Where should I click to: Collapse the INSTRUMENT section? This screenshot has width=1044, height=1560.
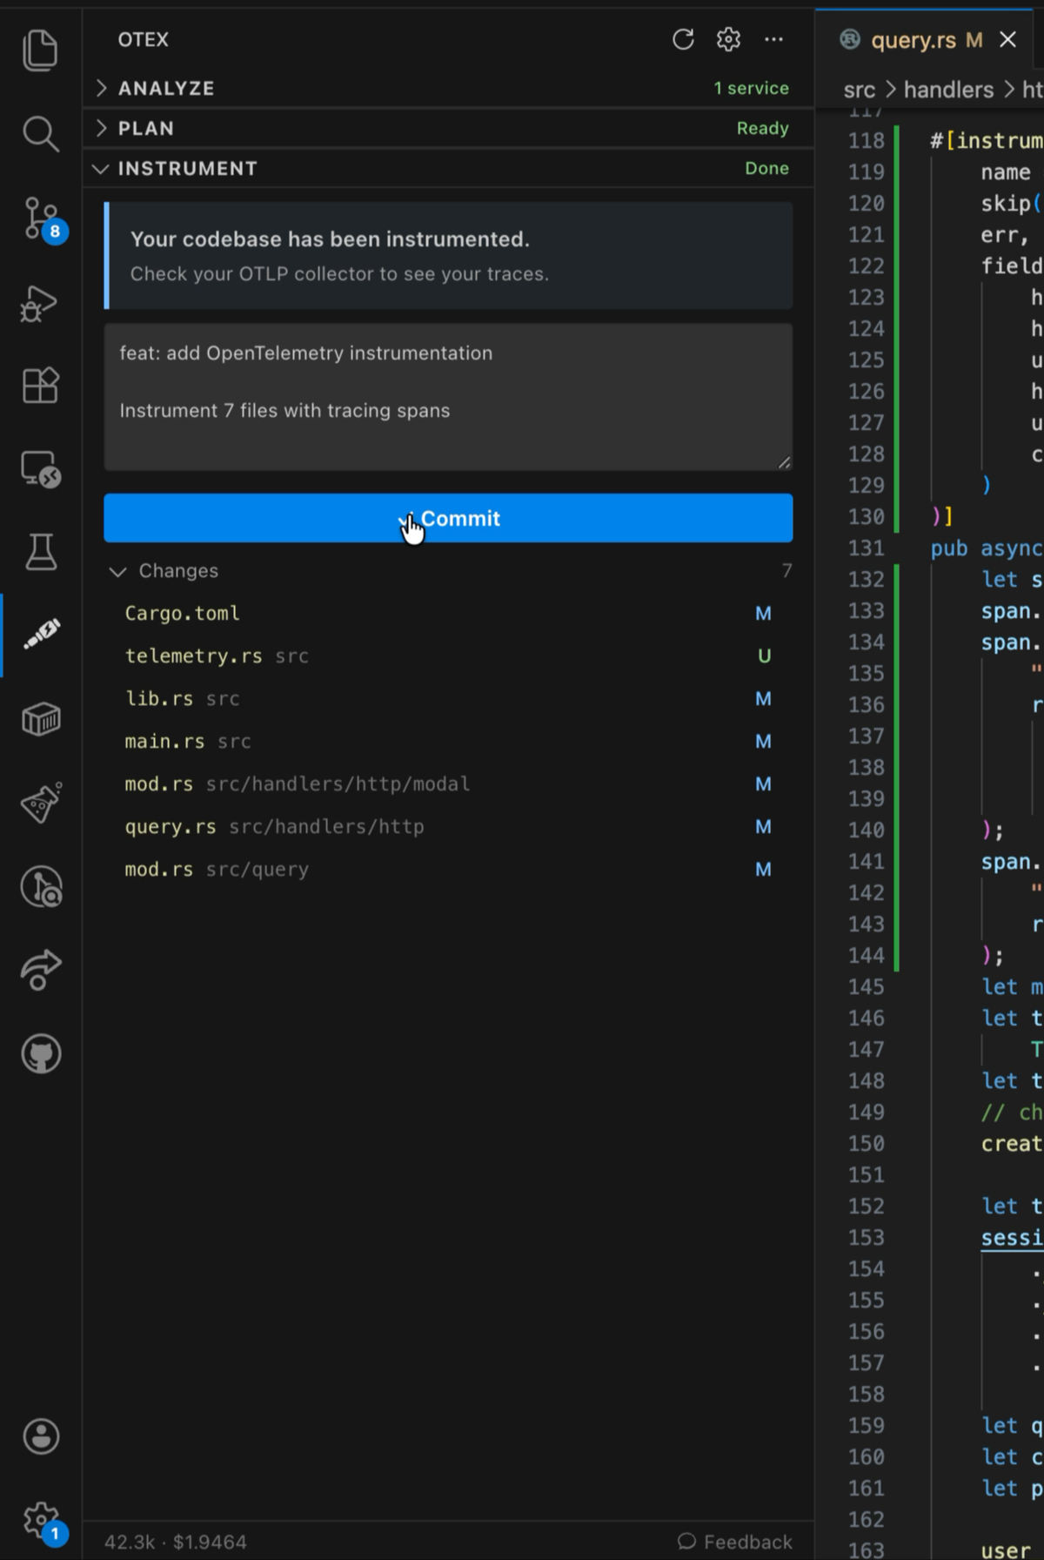click(x=448, y=168)
